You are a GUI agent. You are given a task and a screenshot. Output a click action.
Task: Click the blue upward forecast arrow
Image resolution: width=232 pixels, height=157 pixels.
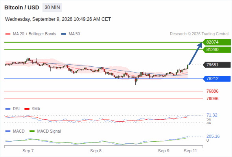pos(195,53)
